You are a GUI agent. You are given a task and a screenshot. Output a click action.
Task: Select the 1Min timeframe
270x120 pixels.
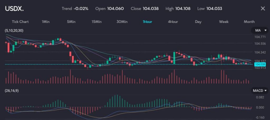click(x=46, y=22)
